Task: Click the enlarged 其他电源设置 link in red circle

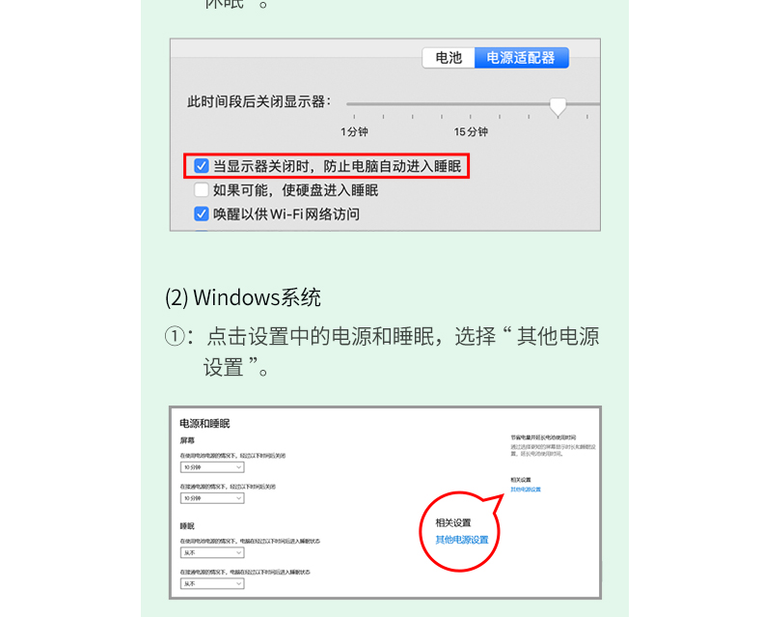Action: 462,540
